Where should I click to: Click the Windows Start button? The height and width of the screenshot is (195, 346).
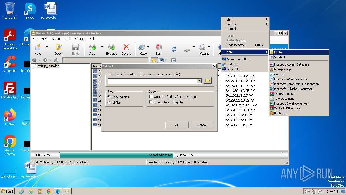(x=7, y=191)
